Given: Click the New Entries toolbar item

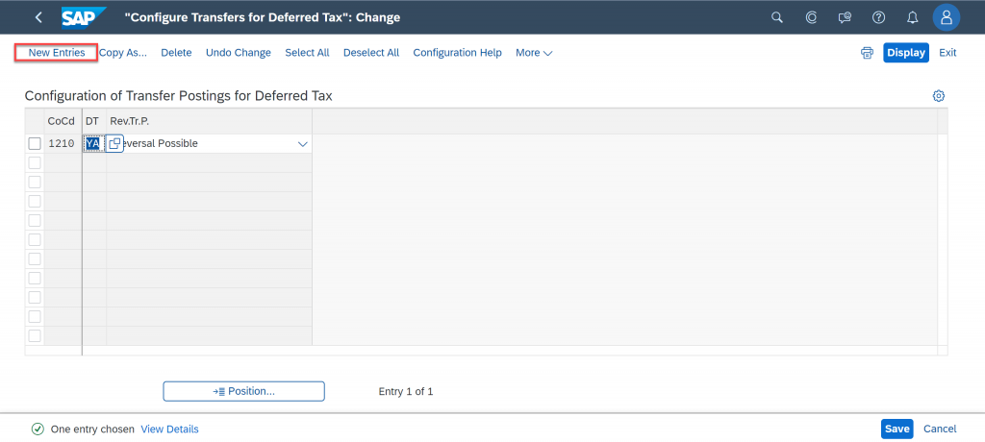Looking at the screenshot, I should 57,53.
